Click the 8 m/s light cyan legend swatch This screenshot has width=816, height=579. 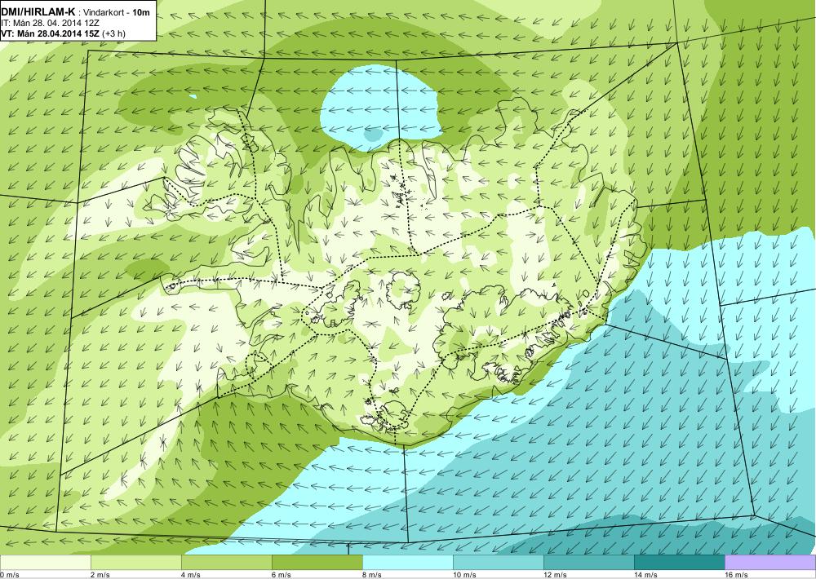[407, 563]
